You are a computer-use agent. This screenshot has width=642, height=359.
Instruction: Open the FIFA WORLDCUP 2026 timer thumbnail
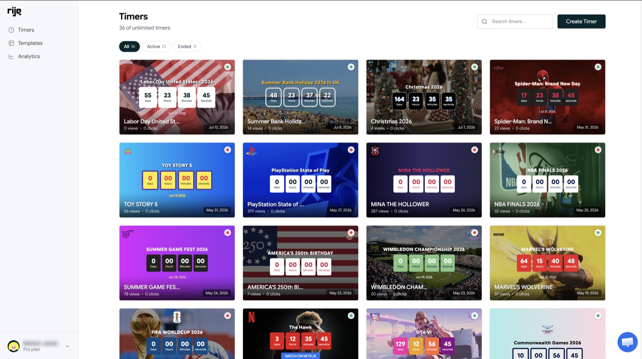(x=177, y=334)
